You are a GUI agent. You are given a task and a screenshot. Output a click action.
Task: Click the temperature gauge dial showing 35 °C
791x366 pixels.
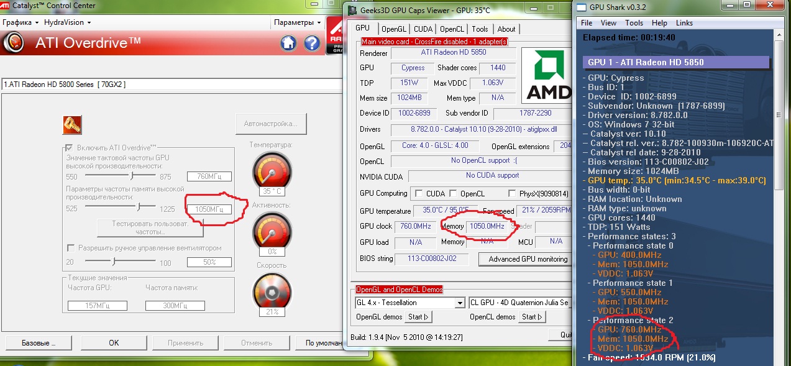click(272, 170)
